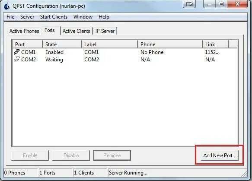Click the Server Running status text

128,173
